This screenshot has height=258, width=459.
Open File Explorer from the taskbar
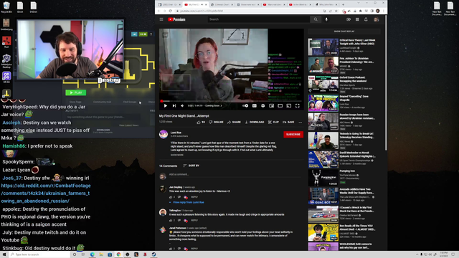click(101, 254)
